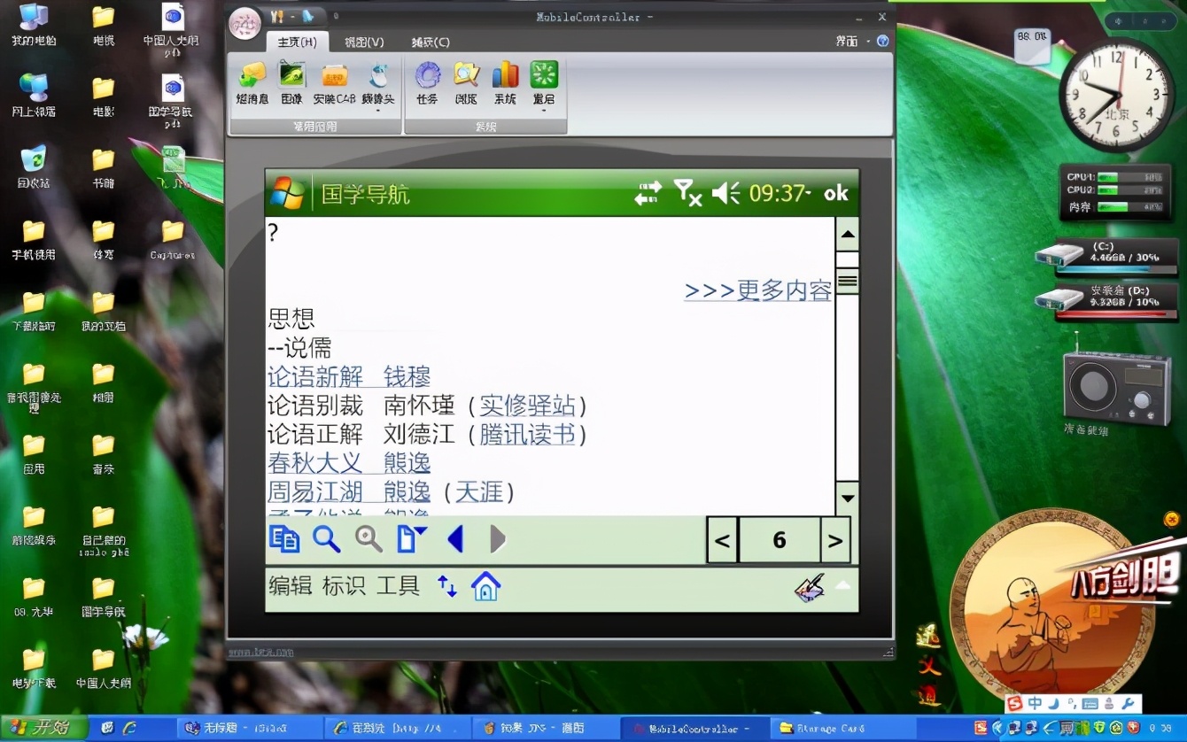Viewport: 1187px width, 742px height.
Task: Open the 实修驿站 link
Action: (x=527, y=406)
